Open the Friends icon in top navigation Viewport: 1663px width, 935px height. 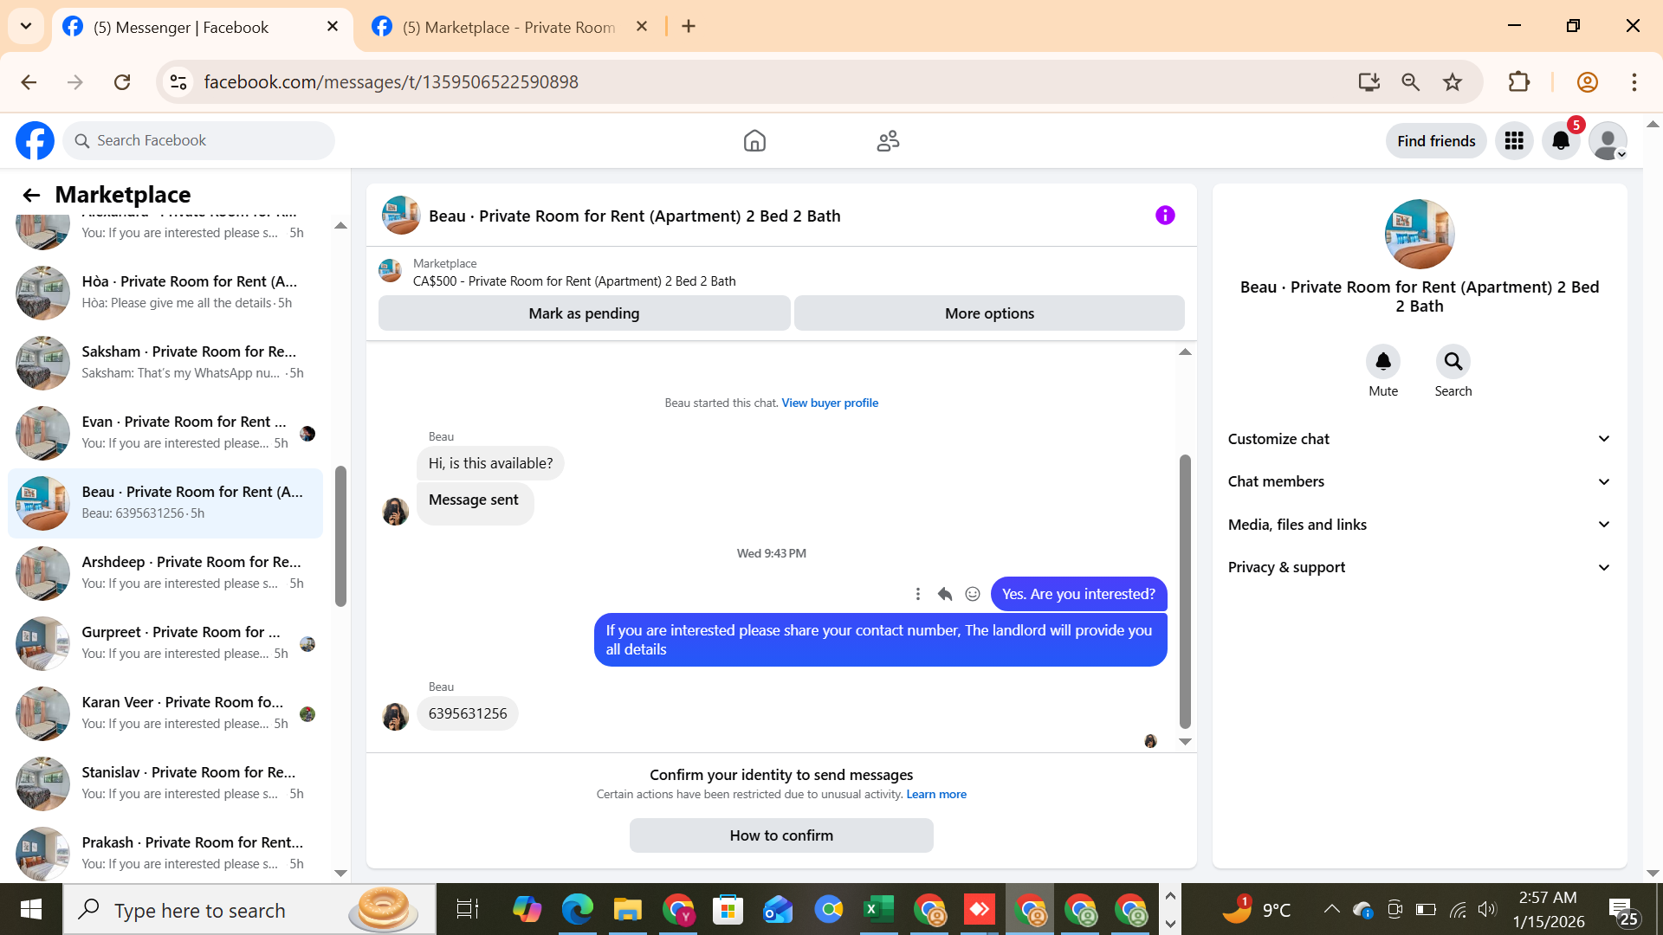pyautogui.click(x=888, y=140)
